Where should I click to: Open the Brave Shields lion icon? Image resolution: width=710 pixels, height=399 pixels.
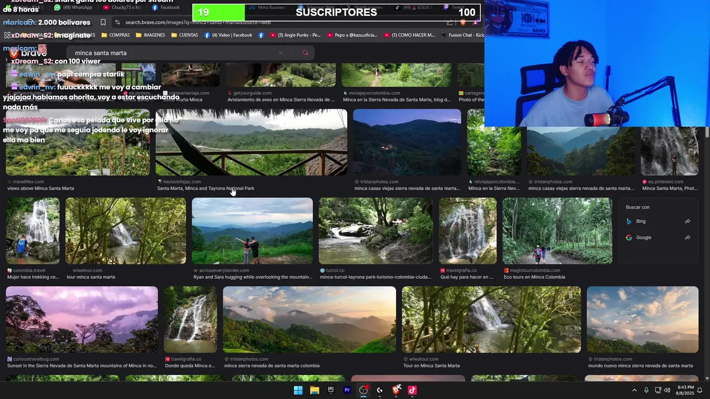(463, 22)
